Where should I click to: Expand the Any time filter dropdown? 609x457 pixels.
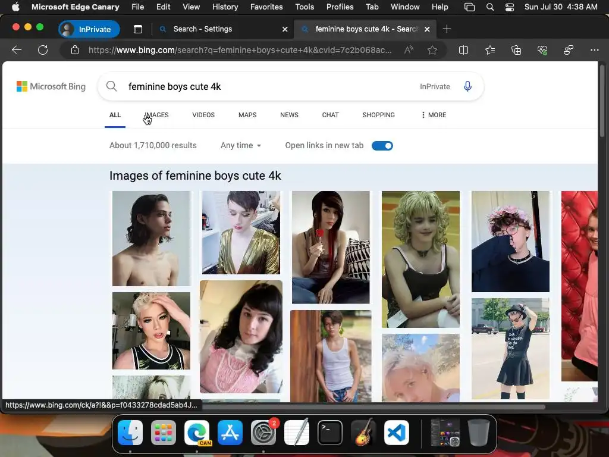pyautogui.click(x=241, y=145)
